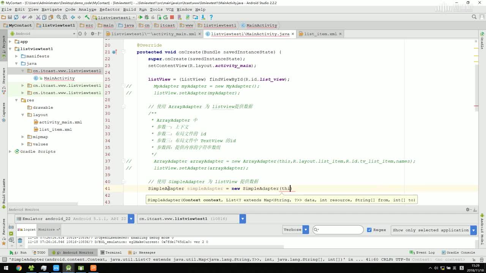Start debugging with the bug icon
This screenshot has height=273, width=486.
[147, 17]
